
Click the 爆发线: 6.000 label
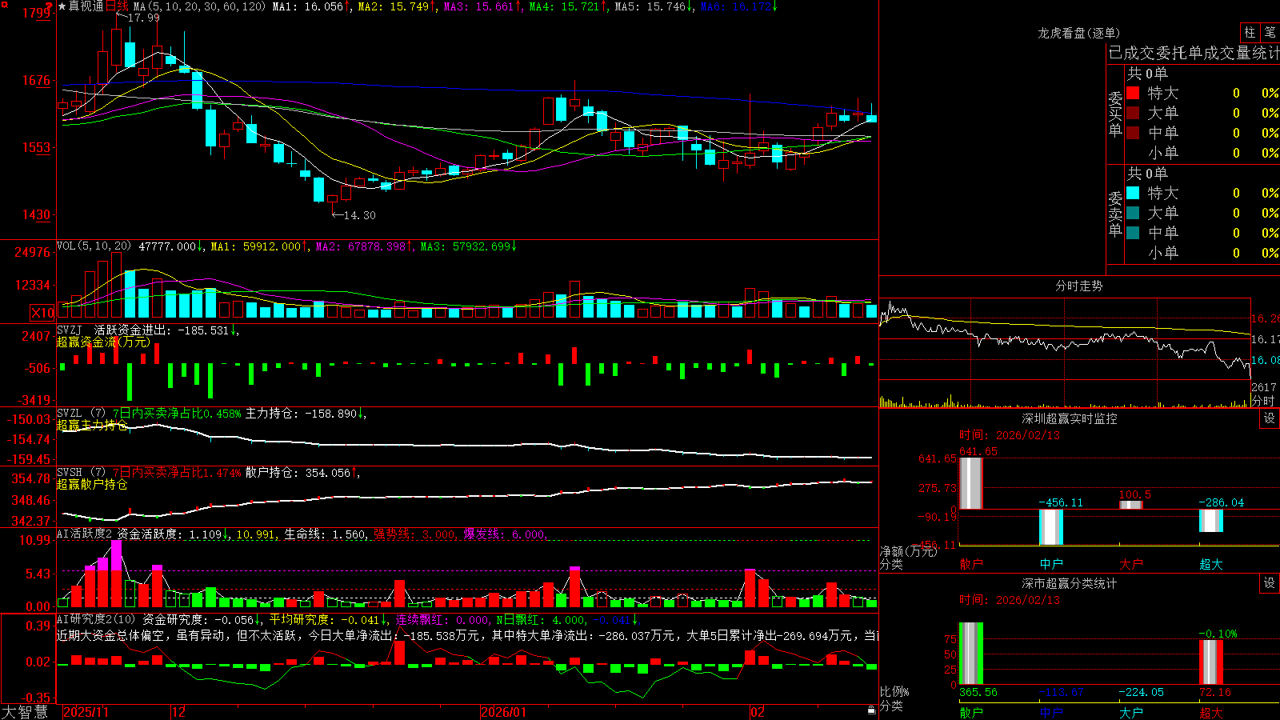click(x=504, y=534)
